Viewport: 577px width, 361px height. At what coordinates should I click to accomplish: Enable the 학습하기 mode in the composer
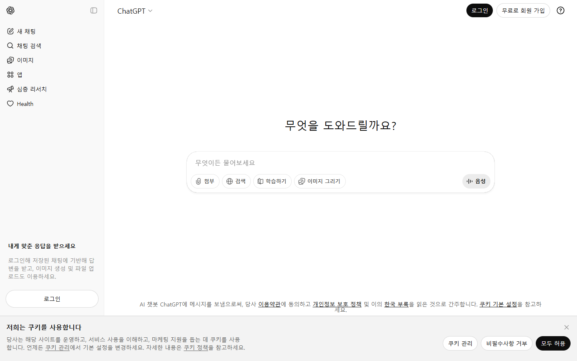[272, 181]
